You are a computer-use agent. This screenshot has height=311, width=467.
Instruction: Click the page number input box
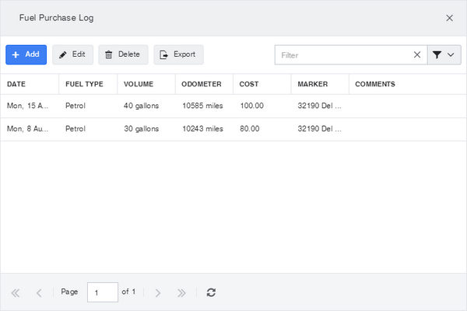click(x=103, y=292)
